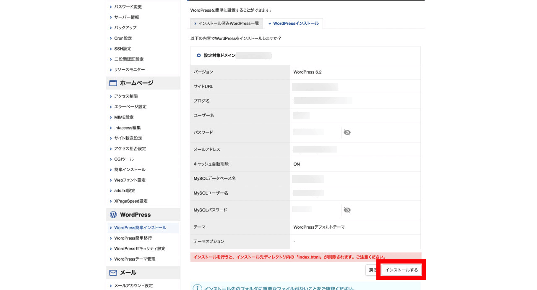This screenshot has height=290, width=537.
Task: Show the MySQLパスワード with the eye toggle
Action: coord(347,210)
